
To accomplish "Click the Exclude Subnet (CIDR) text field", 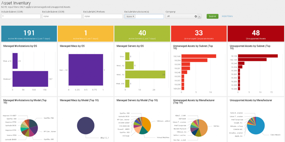I will [62, 17].
